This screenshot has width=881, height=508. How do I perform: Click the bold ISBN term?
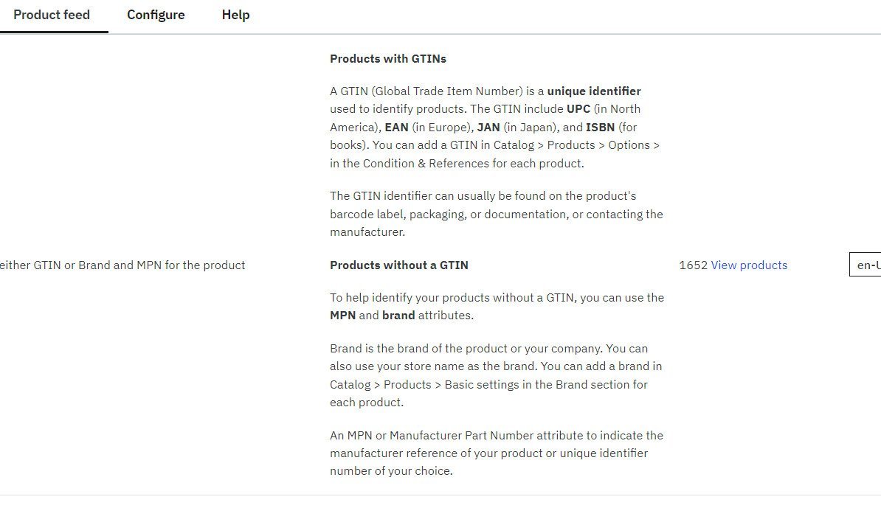(601, 128)
